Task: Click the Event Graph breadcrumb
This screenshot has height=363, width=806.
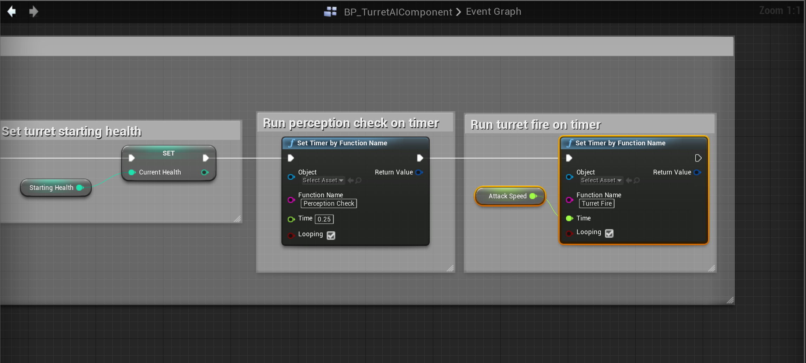Action: pyautogui.click(x=493, y=12)
